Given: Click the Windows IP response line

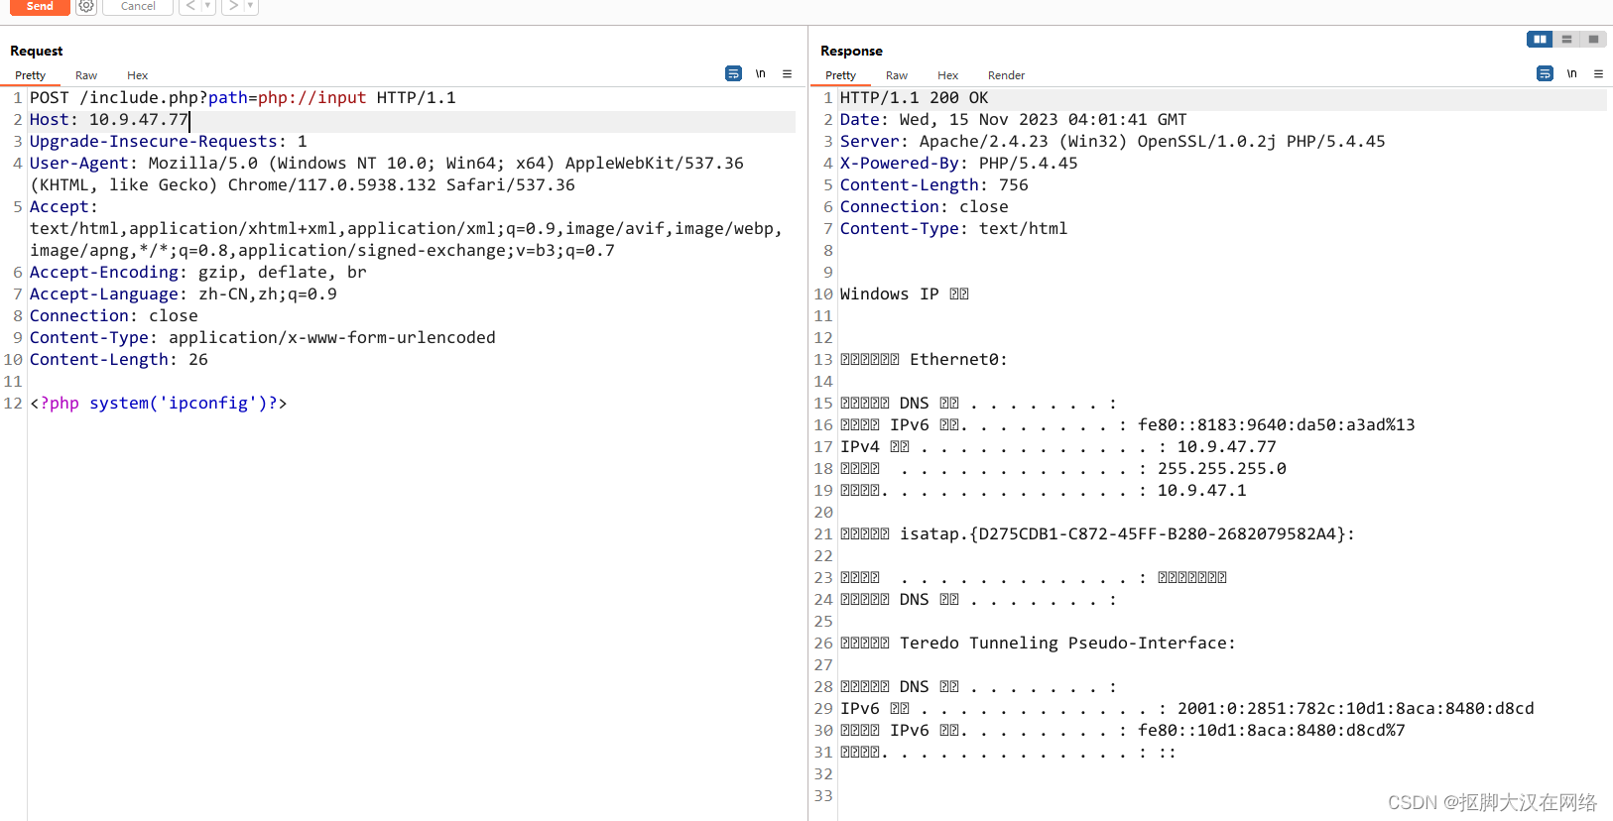Looking at the screenshot, I should pos(905,293).
